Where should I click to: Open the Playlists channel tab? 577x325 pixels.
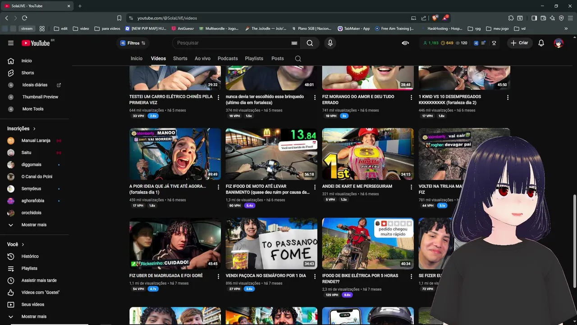(x=254, y=59)
